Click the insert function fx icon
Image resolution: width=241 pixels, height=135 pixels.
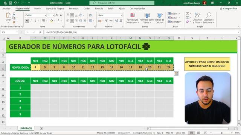(40, 32)
